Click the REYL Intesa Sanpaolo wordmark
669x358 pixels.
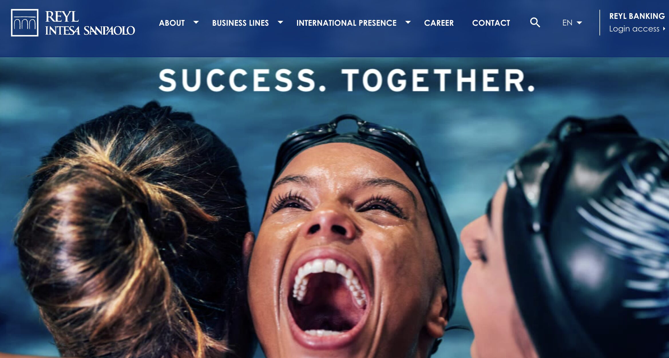90,23
